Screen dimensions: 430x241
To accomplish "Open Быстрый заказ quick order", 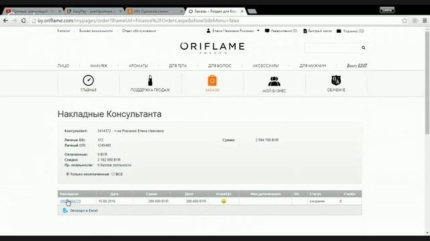I will [318, 31].
